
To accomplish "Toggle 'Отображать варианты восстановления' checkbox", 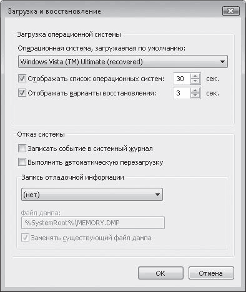I will coord(22,93).
